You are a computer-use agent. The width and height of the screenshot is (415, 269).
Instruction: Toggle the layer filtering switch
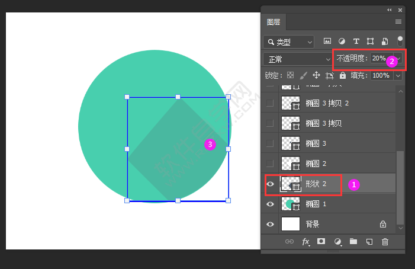pos(400,41)
